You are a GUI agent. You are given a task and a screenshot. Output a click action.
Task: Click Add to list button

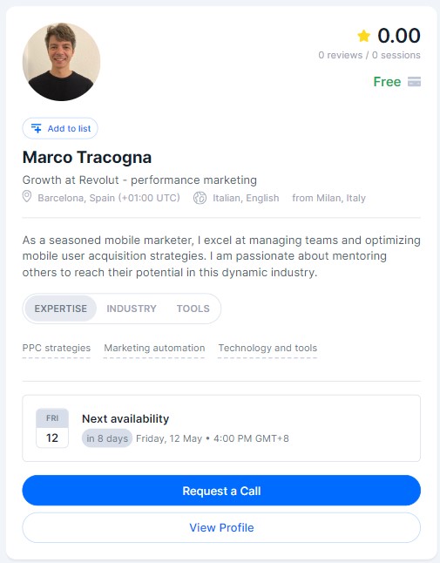(x=60, y=128)
